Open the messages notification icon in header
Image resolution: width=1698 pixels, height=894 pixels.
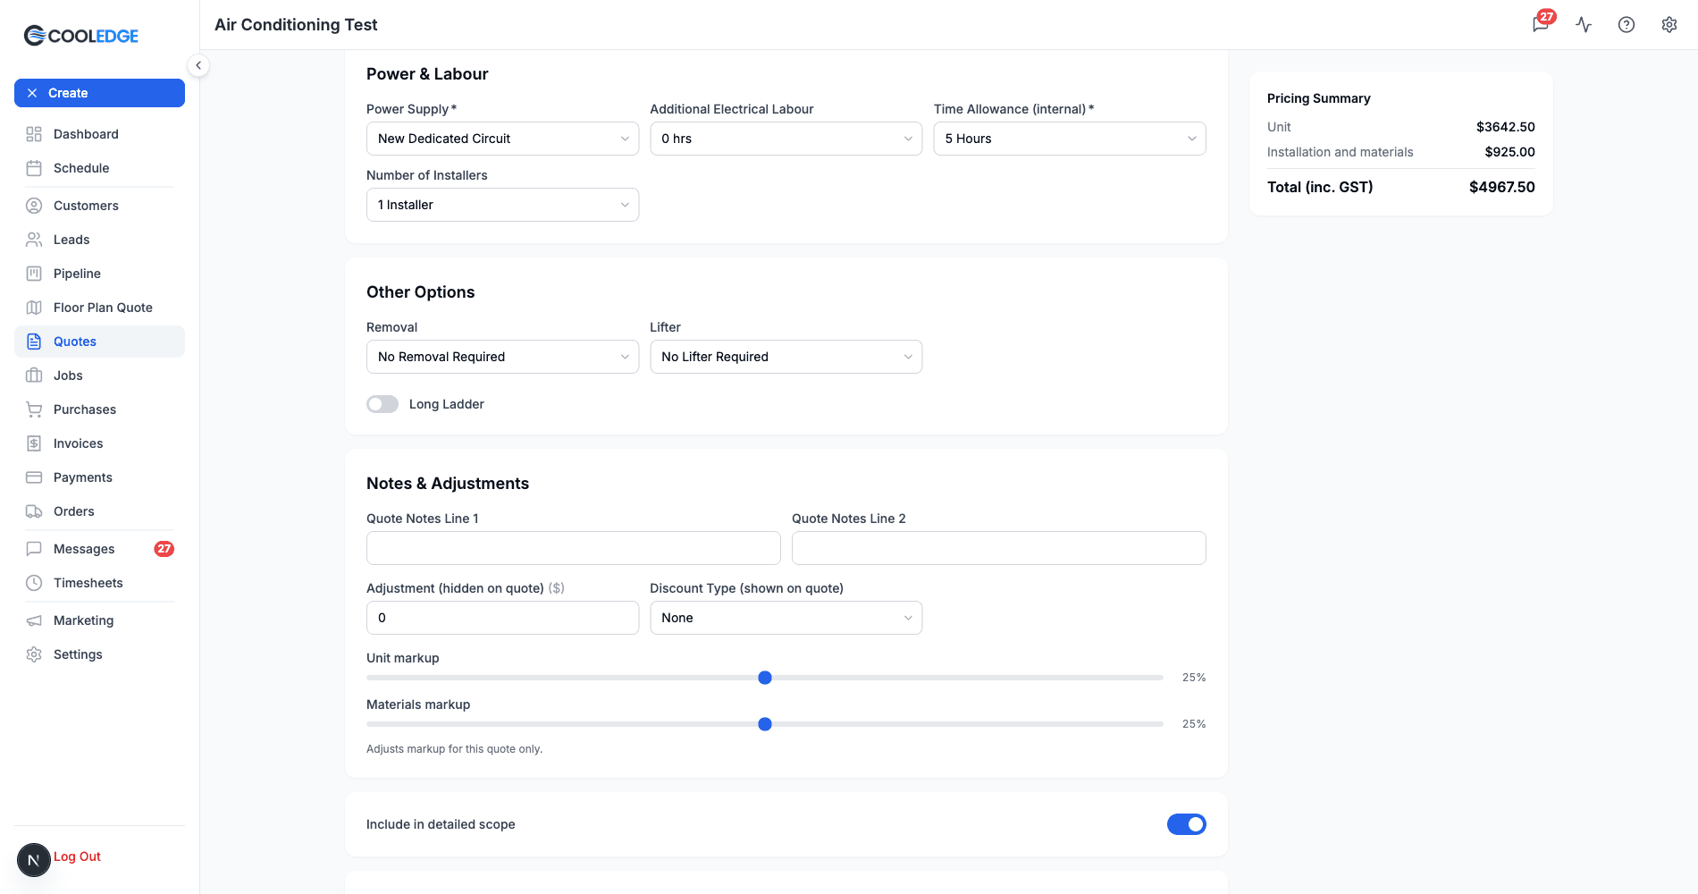(x=1542, y=24)
